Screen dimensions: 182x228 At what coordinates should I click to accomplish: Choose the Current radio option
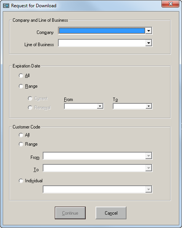[30, 98]
